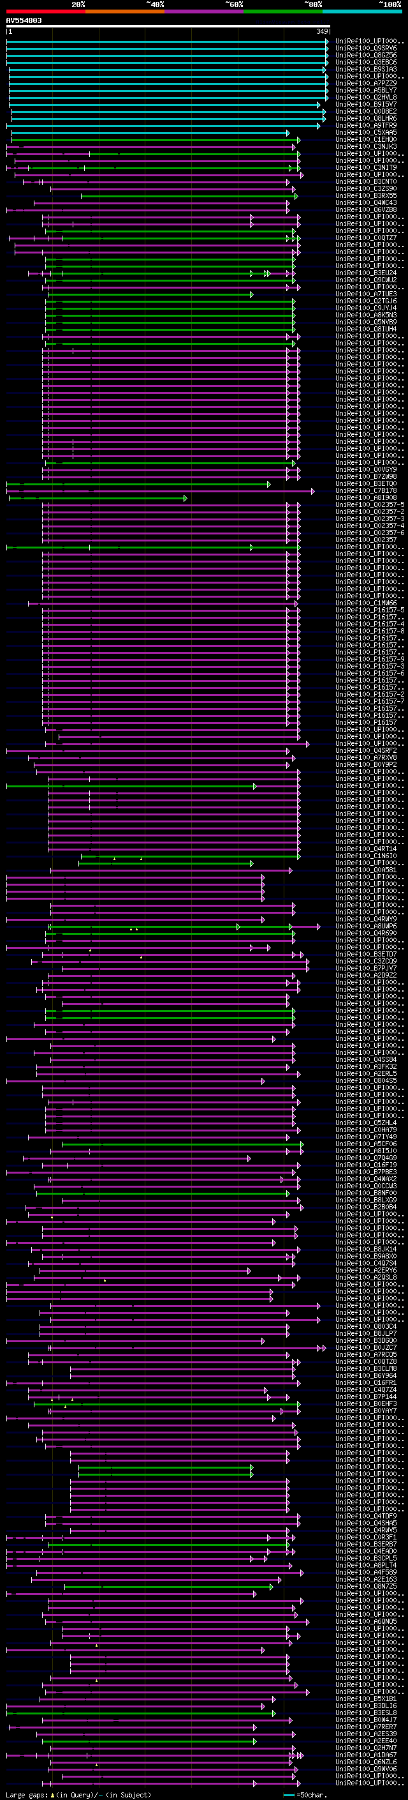Open hit UniRef100_A5BLY7
This screenshot has width=408, height=1800.
pos(366,90)
